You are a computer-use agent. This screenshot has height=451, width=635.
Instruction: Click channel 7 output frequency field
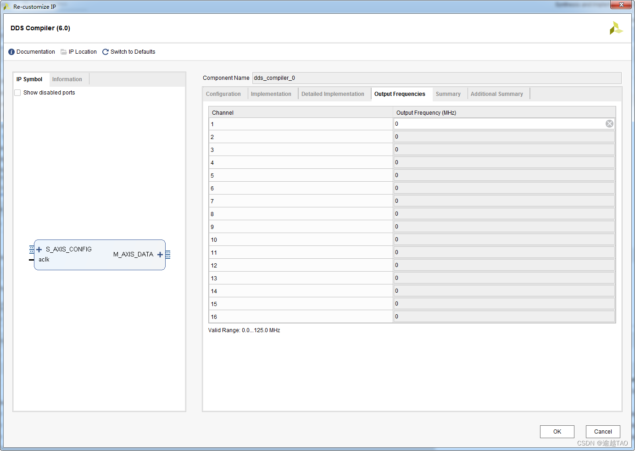click(504, 201)
